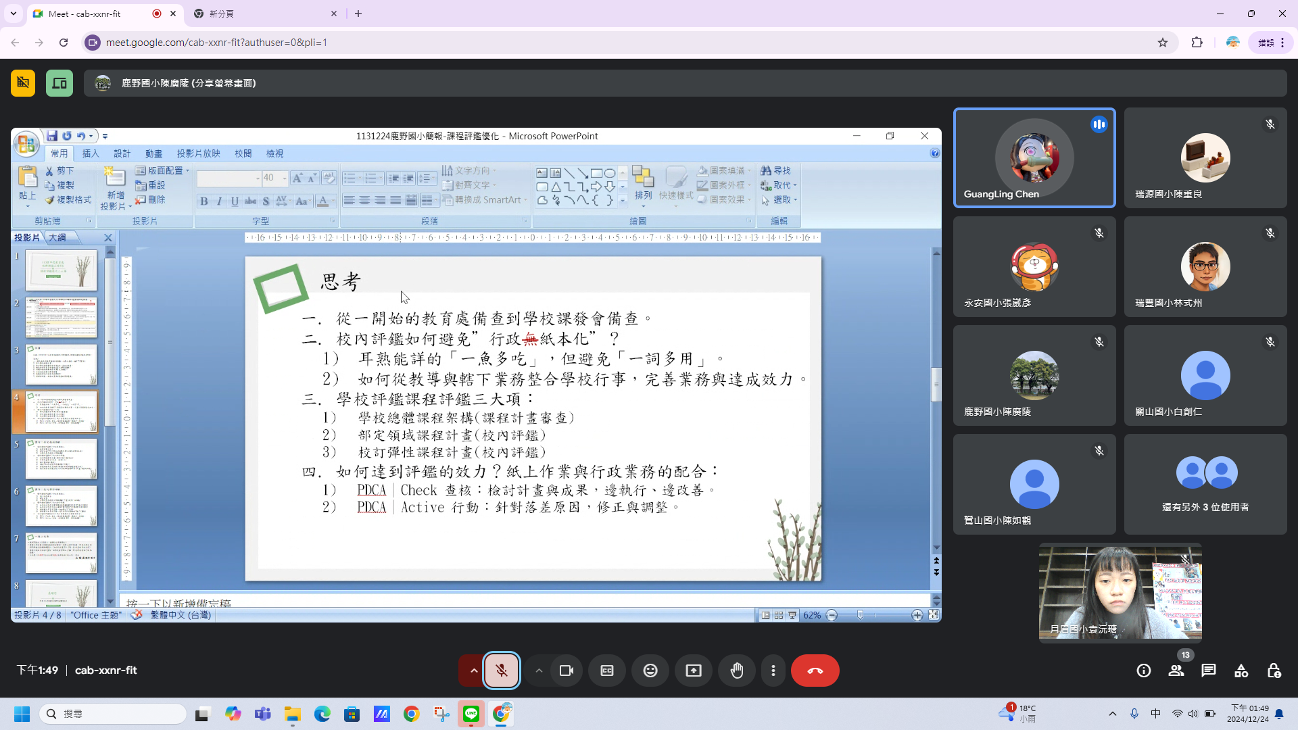Click the yellow recording indicator icon

click(x=23, y=83)
